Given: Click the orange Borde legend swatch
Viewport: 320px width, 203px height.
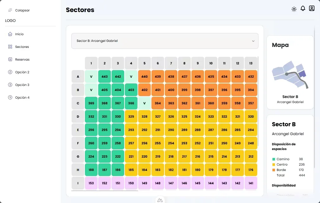Looking at the screenshot, I should click(273, 170).
